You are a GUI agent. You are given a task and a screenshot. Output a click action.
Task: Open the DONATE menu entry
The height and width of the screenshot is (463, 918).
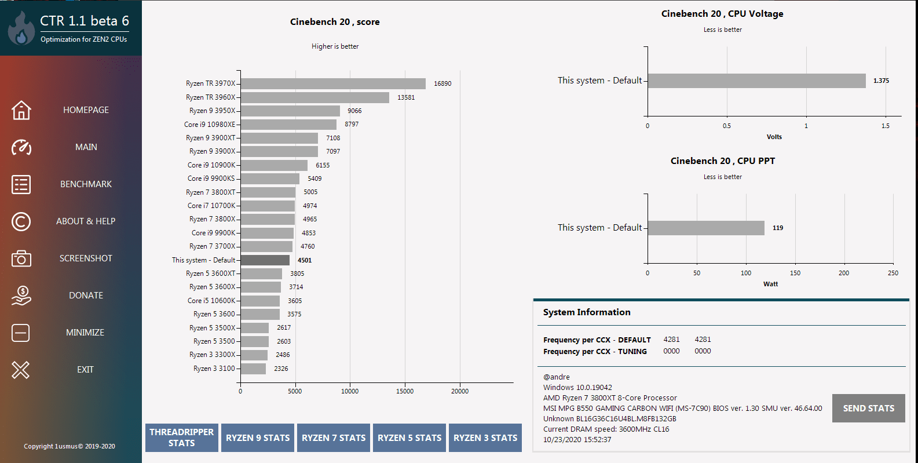(86, 296)
